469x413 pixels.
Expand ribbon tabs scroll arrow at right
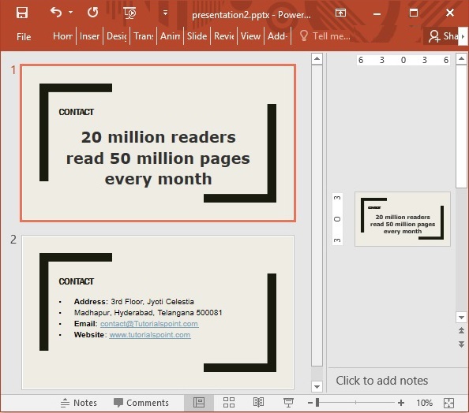click(x=463, y=36)
